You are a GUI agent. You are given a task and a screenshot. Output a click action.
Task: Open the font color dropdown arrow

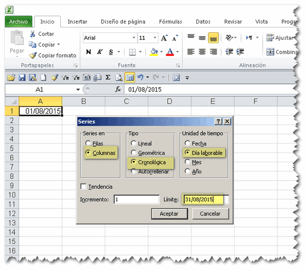point(178,52)
